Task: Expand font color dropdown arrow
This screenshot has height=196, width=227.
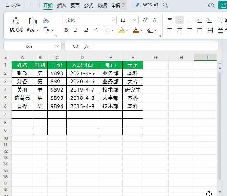Action: pos(141,30)
